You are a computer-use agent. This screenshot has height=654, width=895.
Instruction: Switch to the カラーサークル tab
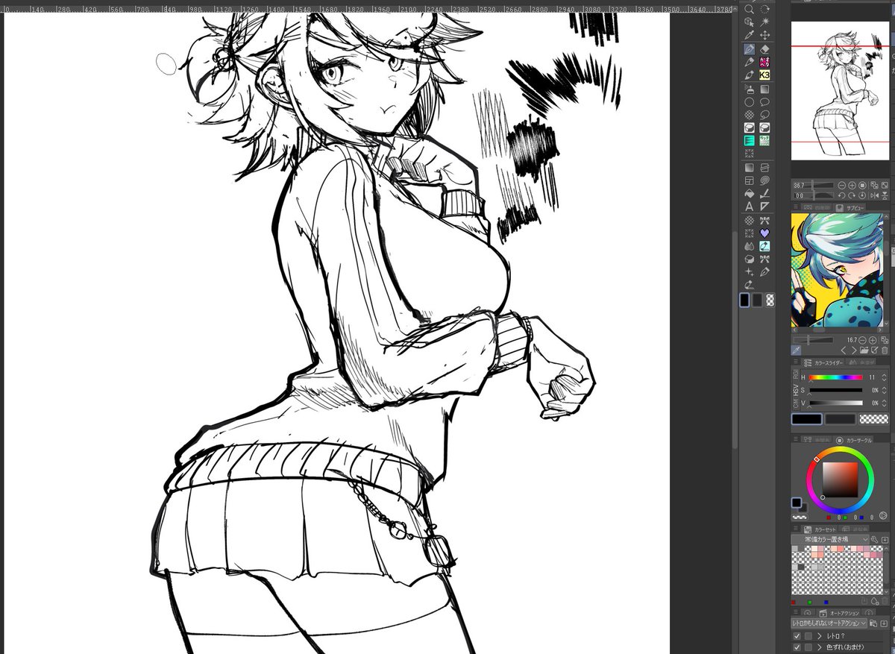click(854, 440)
